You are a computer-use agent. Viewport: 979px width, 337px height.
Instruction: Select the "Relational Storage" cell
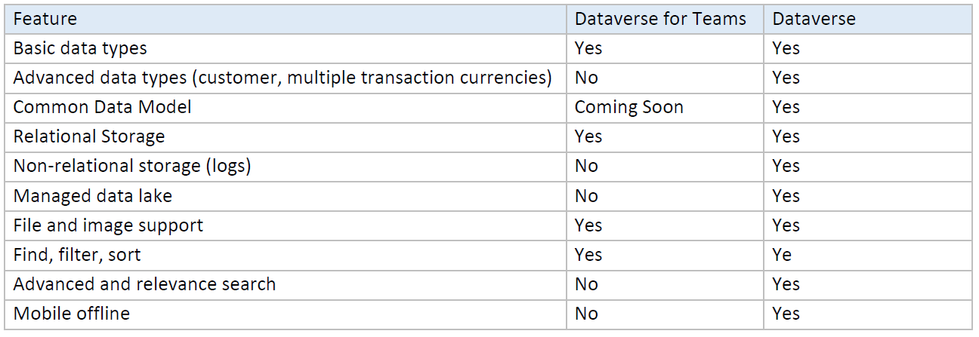(89, 136)
